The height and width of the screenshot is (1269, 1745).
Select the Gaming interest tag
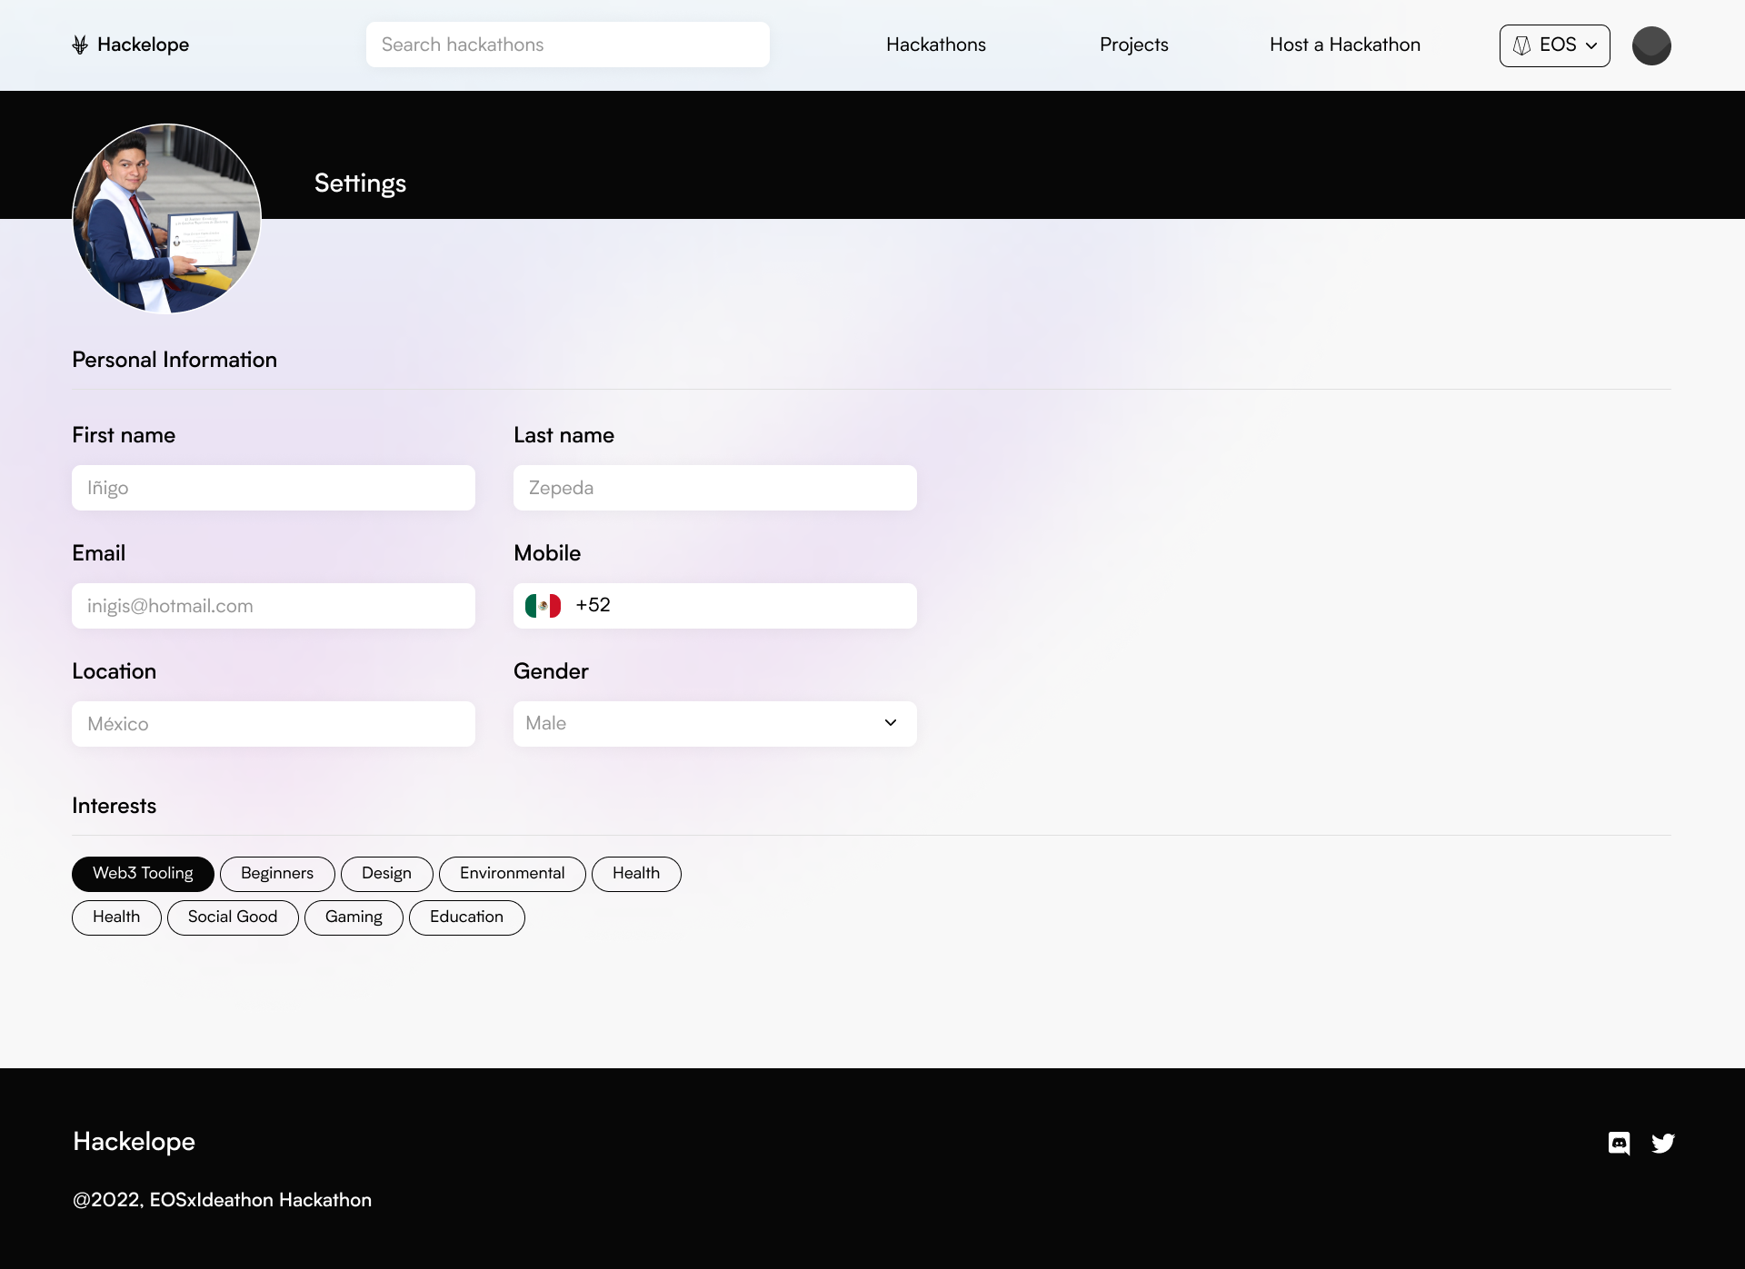click(354, 917)
